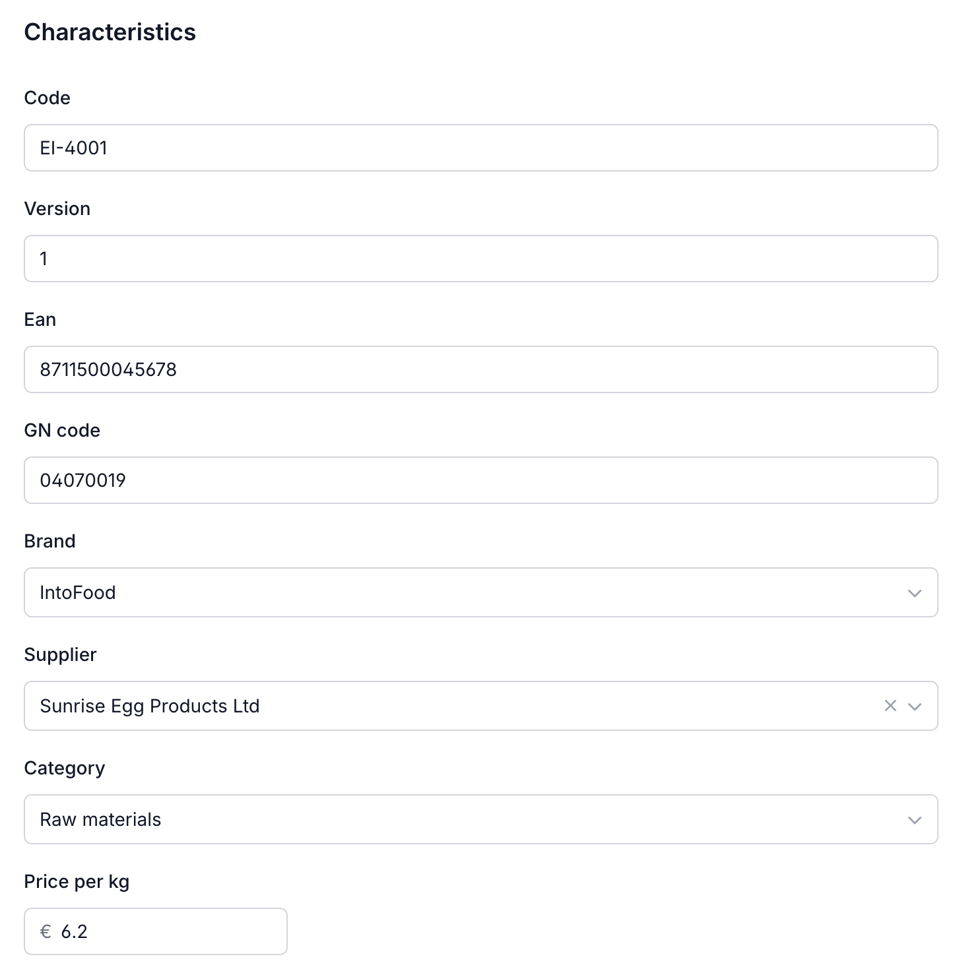Click the Version label
This screenshot has height=971, width=961.
click(x=57, y=208)
